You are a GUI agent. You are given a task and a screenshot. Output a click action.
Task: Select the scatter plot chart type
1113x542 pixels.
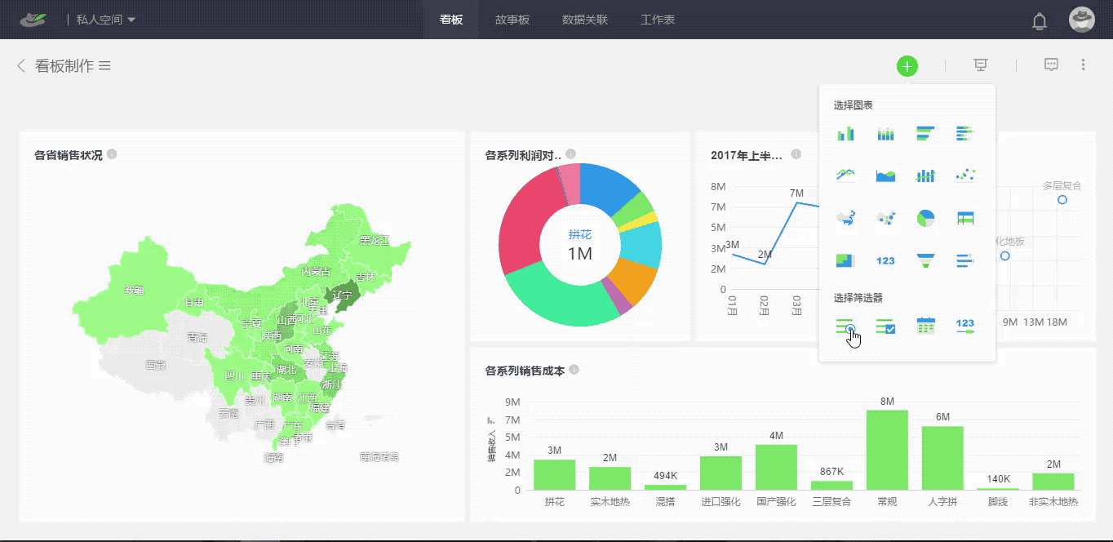pyautogui.click(x=964, y=175)
